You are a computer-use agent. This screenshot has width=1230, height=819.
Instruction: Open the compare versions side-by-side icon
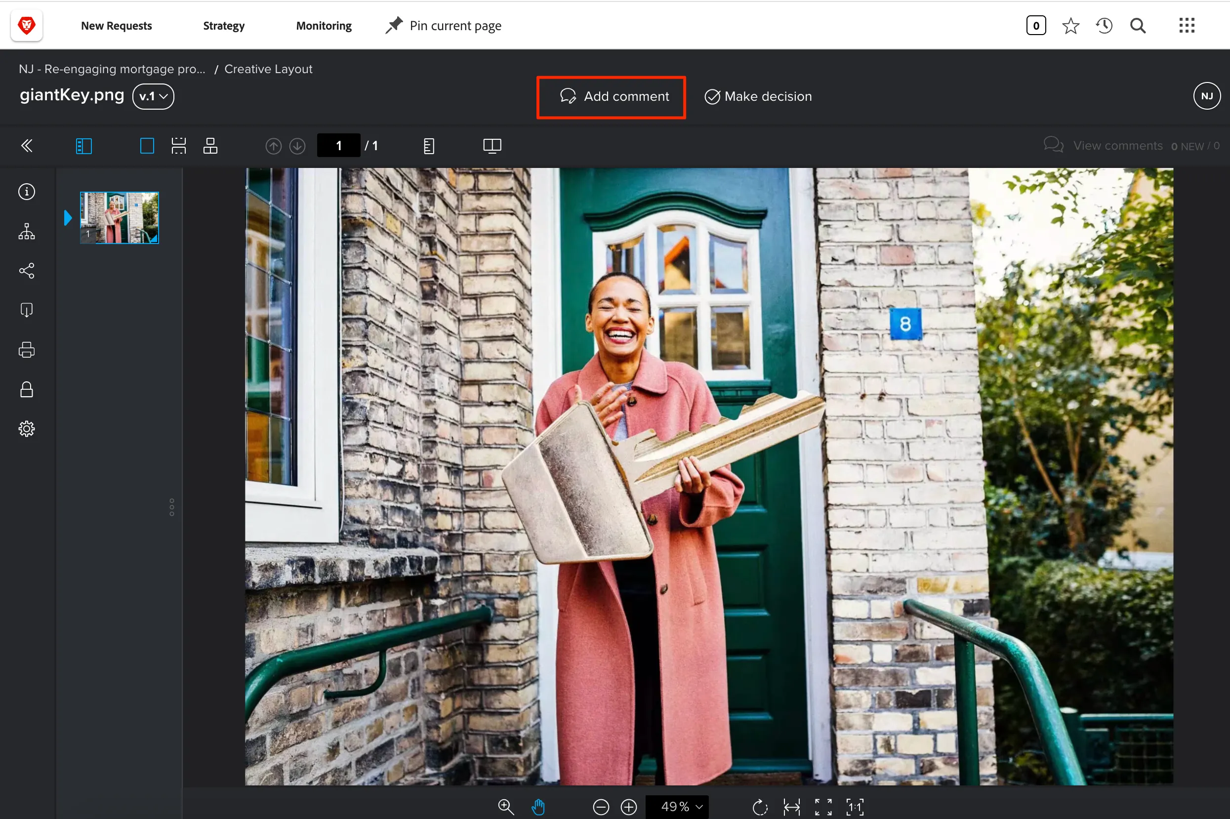(x=492, y=146)
